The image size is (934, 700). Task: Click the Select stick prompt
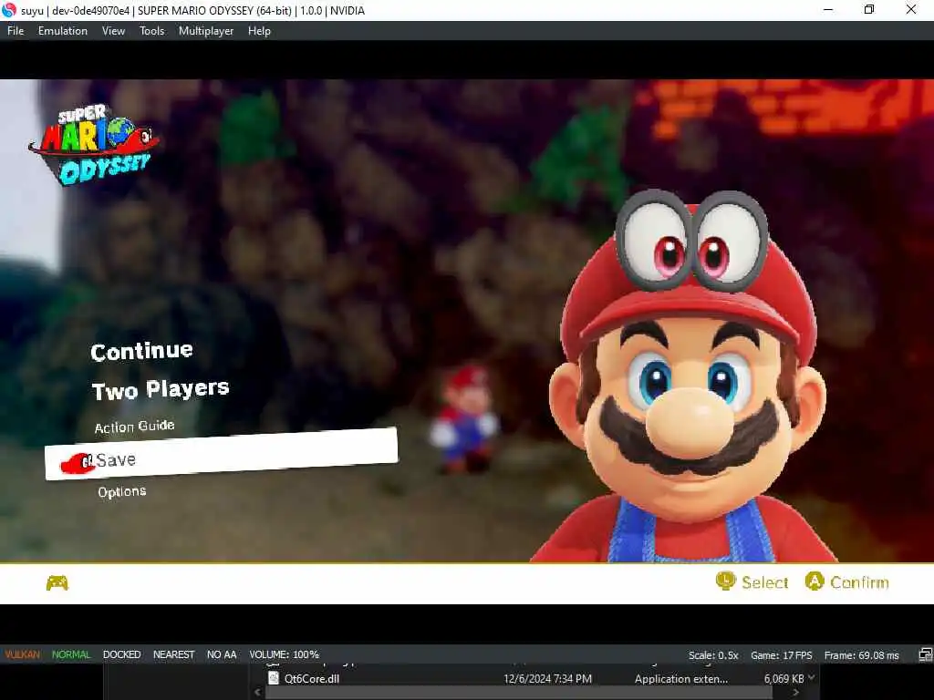pyautogui.click(x=752, y=582)
